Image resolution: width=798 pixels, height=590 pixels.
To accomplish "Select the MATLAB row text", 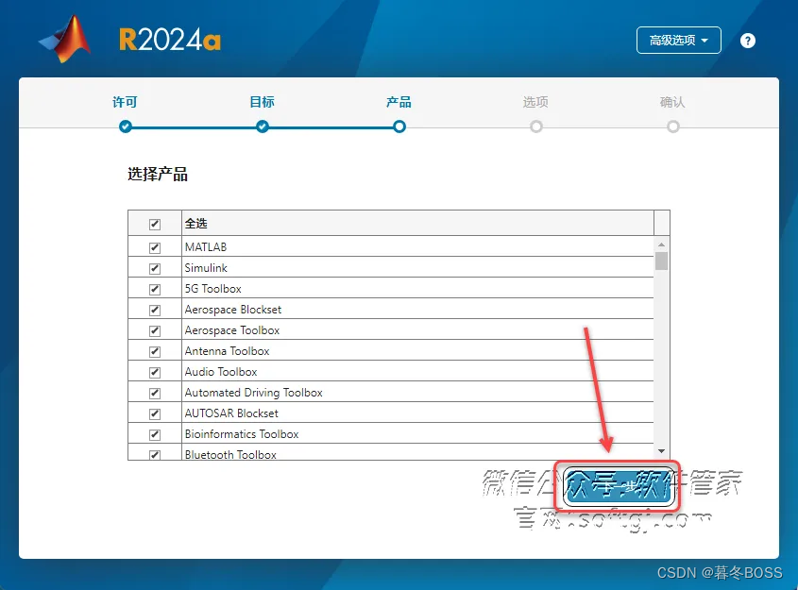I will 206,247.
